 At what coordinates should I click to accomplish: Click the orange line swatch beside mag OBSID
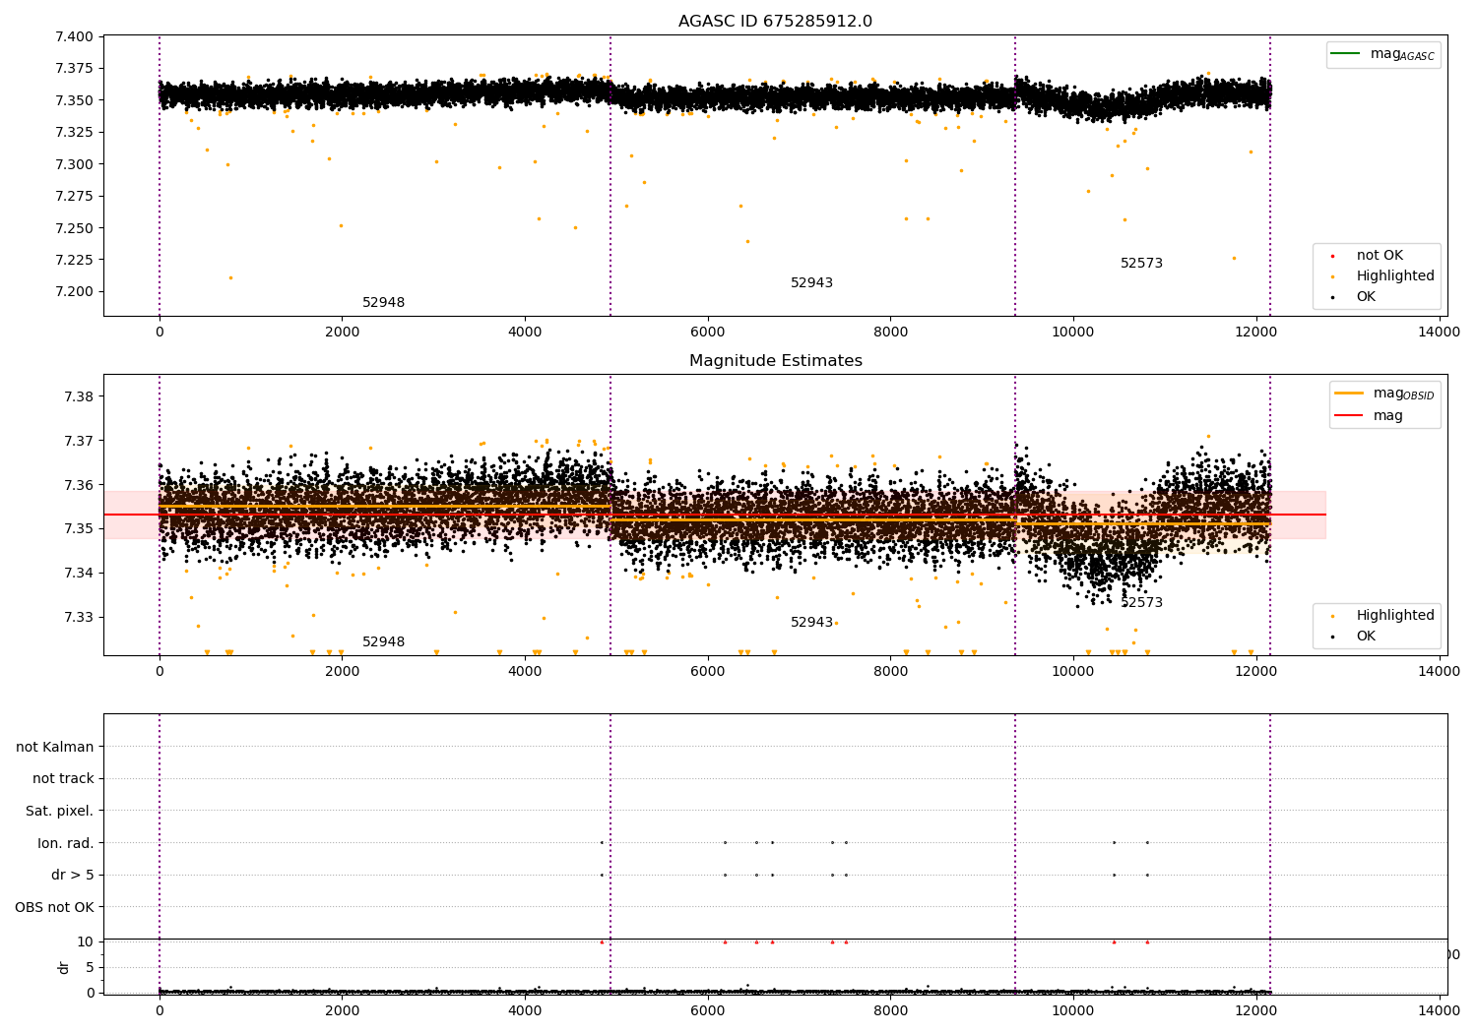(1349, 393)
